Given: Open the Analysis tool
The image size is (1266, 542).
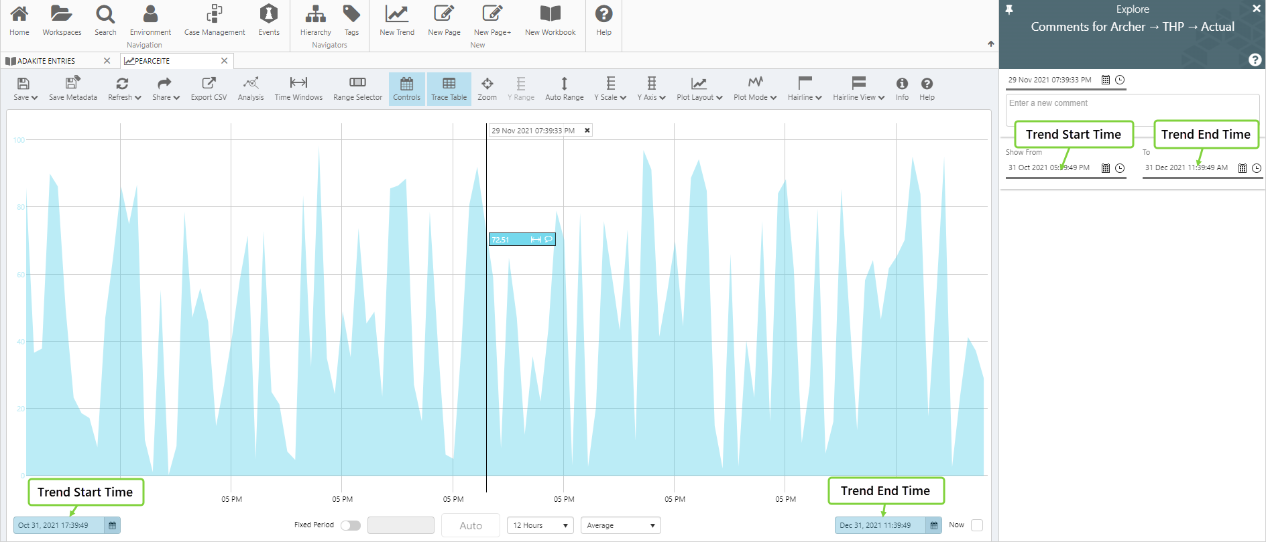Looking at the screenshot, I should click(251, 88).
